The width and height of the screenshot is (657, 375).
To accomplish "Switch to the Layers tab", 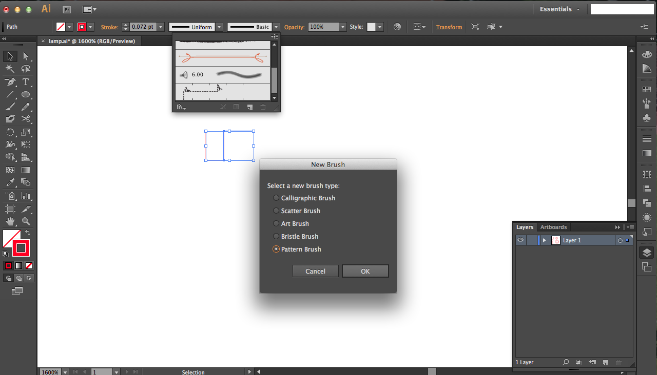I will (x=525, y=227).
